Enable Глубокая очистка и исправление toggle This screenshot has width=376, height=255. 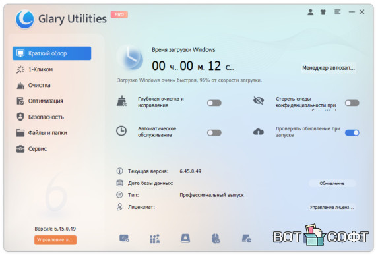(x=214, y=103)
